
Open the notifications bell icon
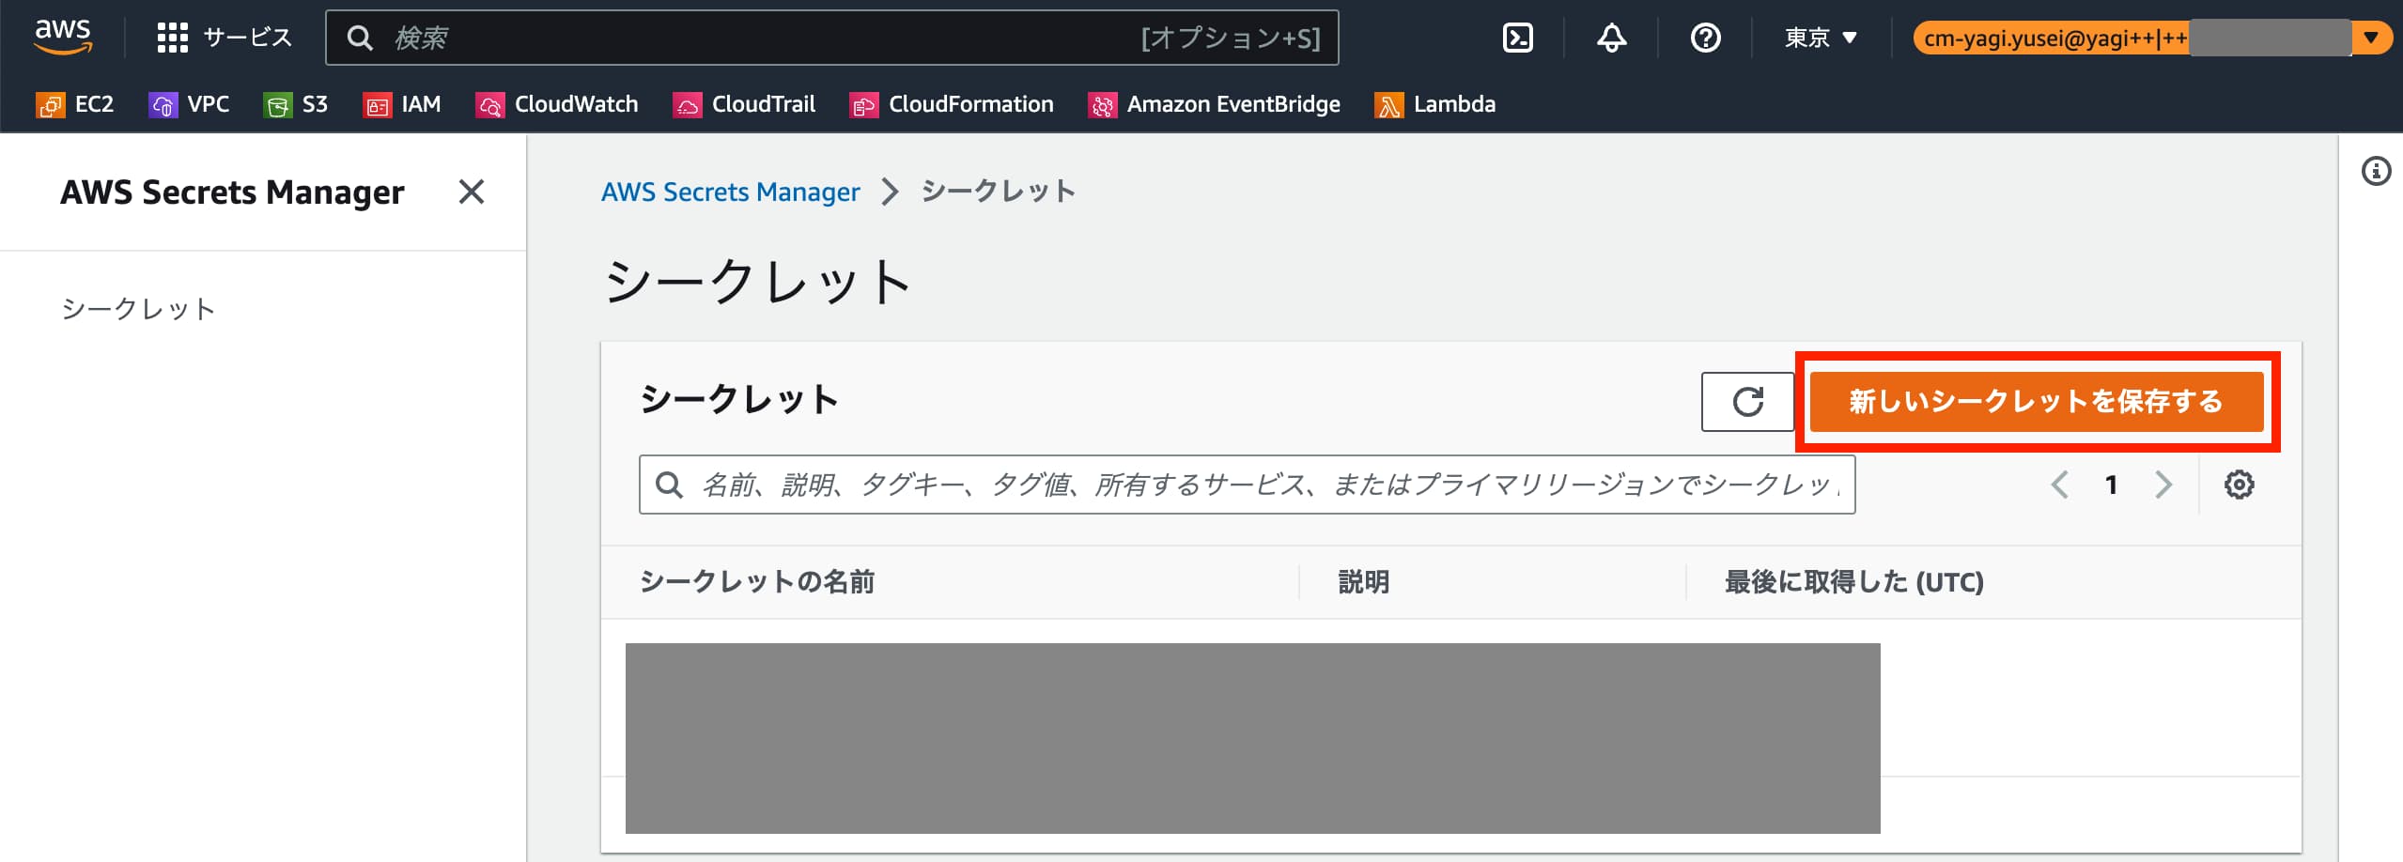(x=1612, y=38)
